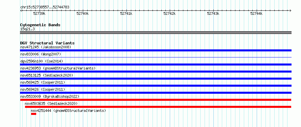Open nsv4251444 (gnomADStructuralVariants) label

coord(68,111)
